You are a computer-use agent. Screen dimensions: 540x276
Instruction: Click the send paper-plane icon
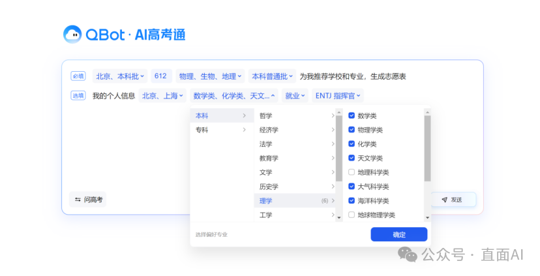pyautogui.click(x=444, y=200)
